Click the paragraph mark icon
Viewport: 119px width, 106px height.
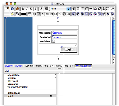point(73,9)
